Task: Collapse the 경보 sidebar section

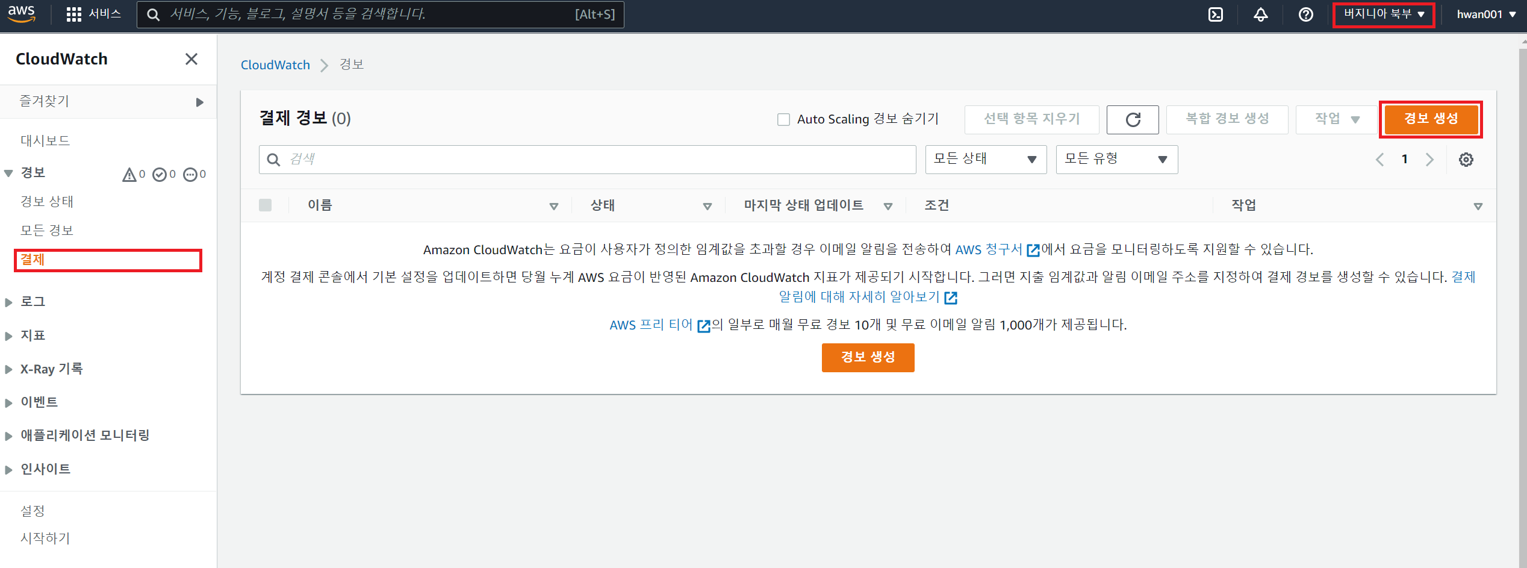Action: (8, 173)
